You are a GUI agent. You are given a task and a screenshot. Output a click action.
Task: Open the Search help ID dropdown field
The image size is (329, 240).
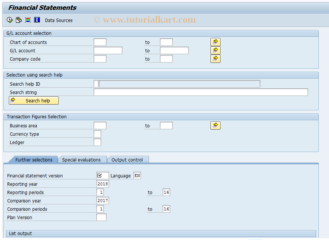coord(96,83)
